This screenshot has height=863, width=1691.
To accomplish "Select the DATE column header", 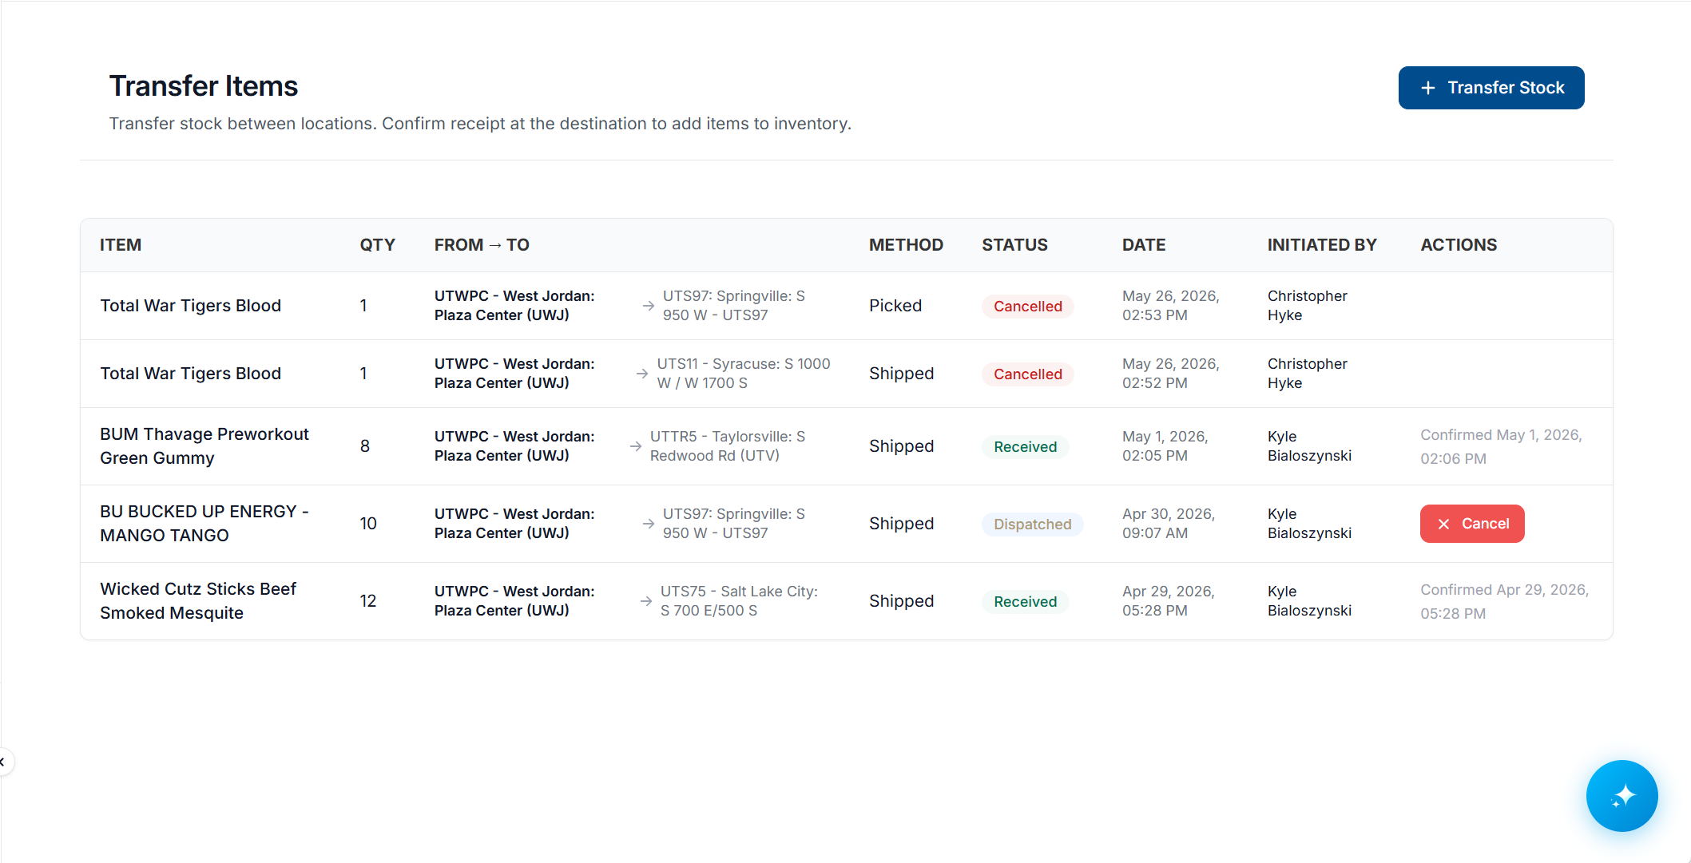I will pos(1143,245).
